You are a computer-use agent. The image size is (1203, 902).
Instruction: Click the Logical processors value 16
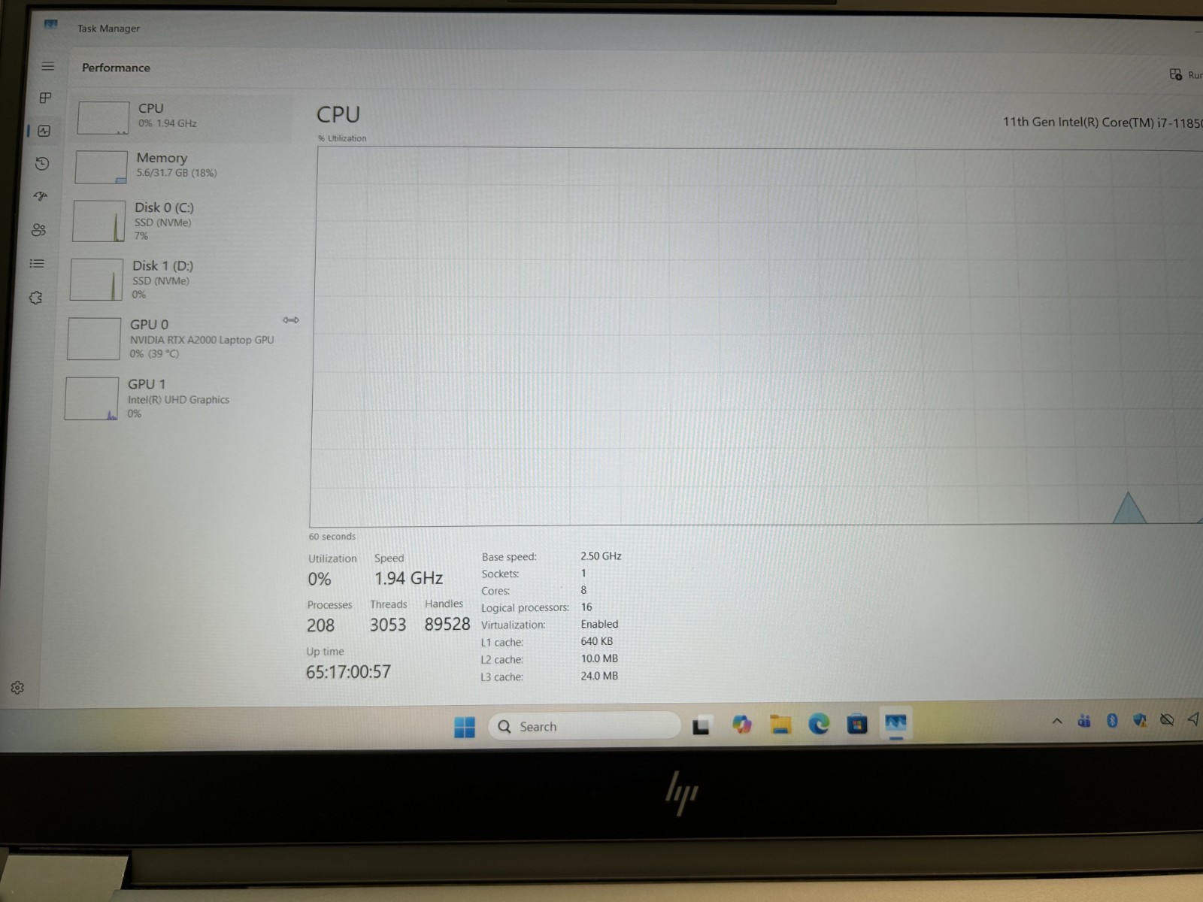coord(586,607)
